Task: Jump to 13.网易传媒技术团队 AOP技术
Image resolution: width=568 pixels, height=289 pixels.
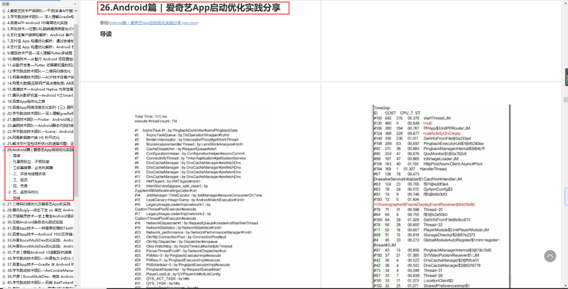Action: click(x=40, y=77)
